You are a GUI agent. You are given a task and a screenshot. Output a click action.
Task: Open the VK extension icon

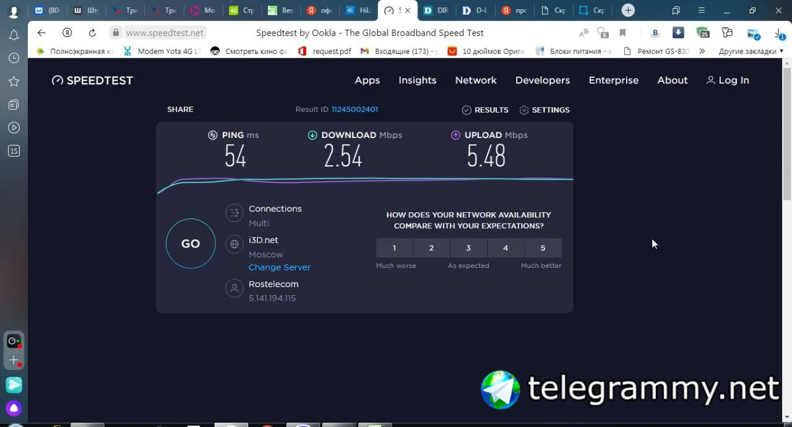click(x=655, y=33)
